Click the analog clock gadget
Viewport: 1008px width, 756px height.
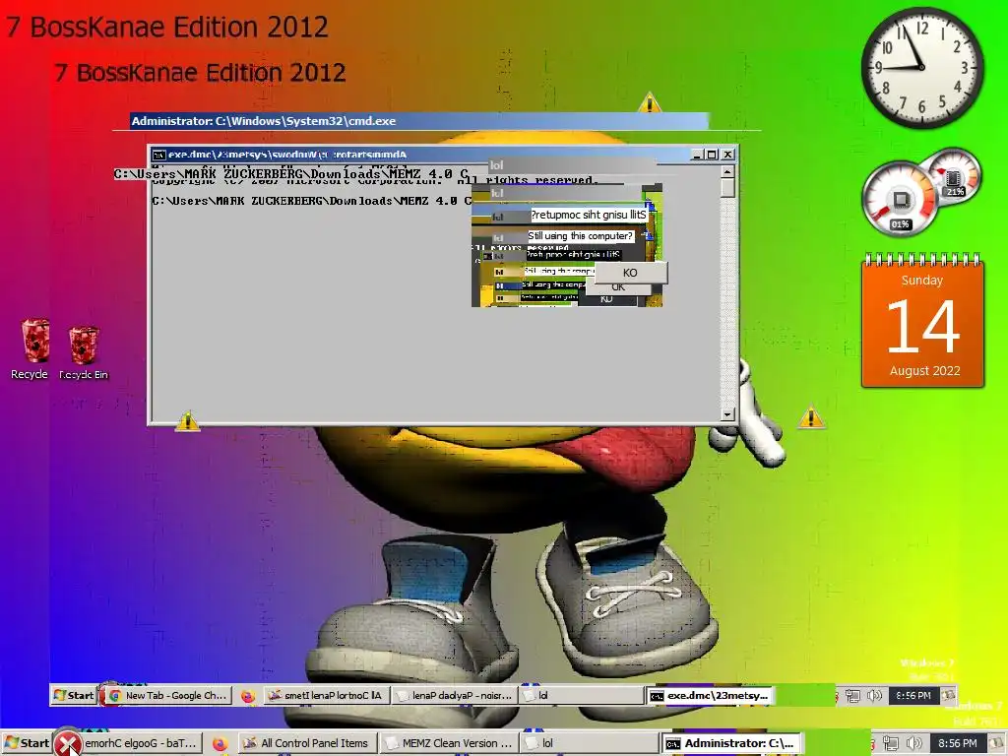click(922, 68)
